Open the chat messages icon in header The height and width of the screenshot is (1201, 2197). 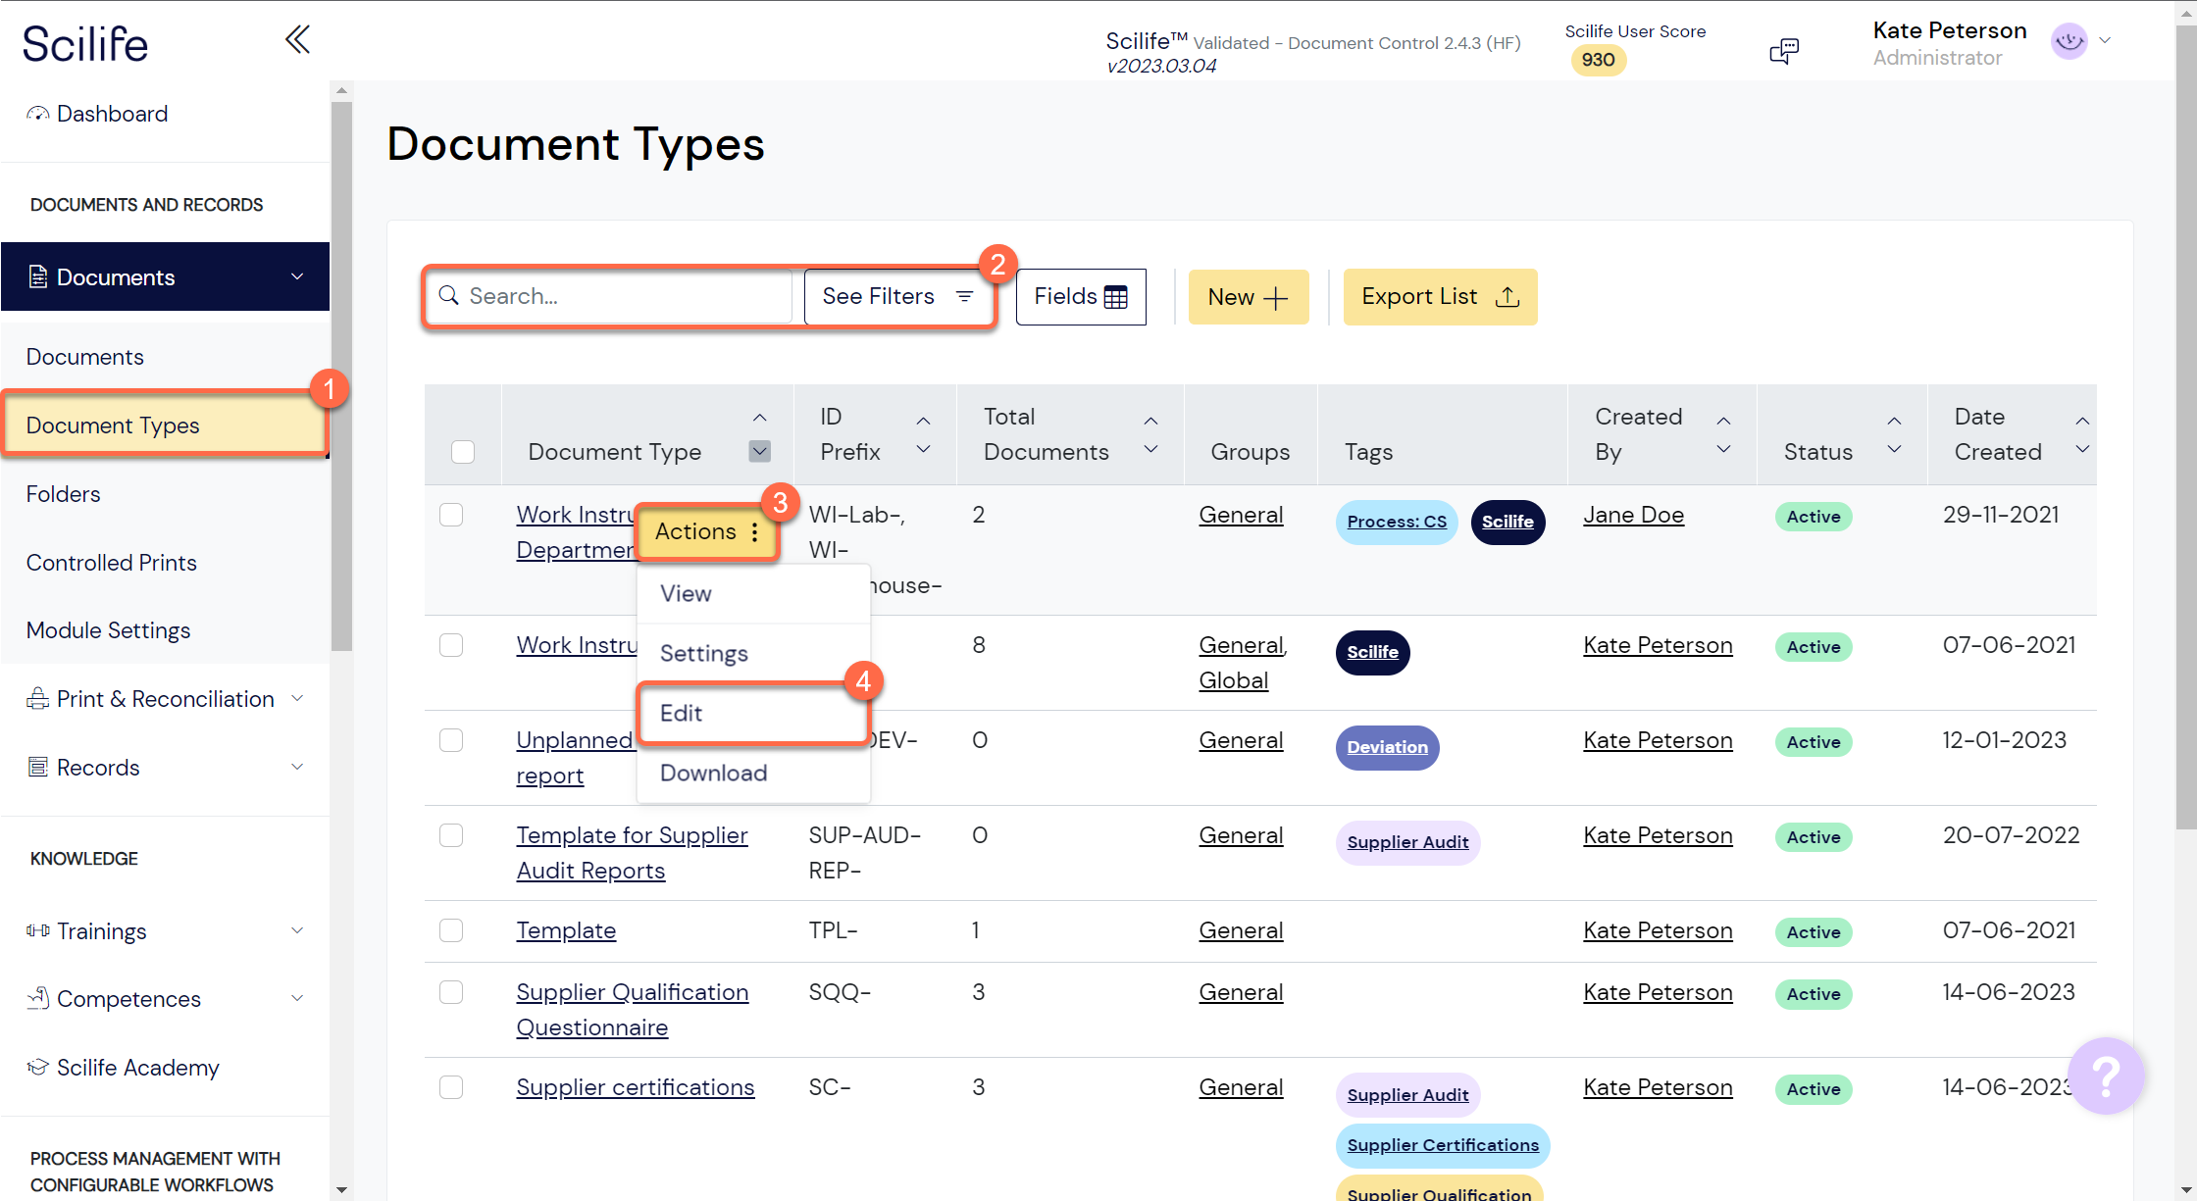tap(1783, 50)
